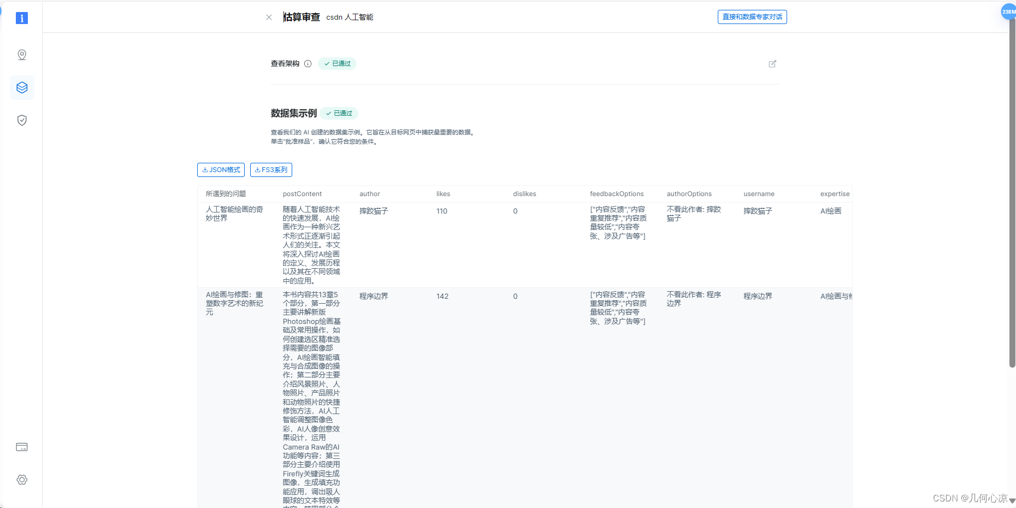The image size is (1016, 508).
Task: Select cell AI绘画与修图：重塑数字艺术的新纪元
Action: click(x=234, y=303)
